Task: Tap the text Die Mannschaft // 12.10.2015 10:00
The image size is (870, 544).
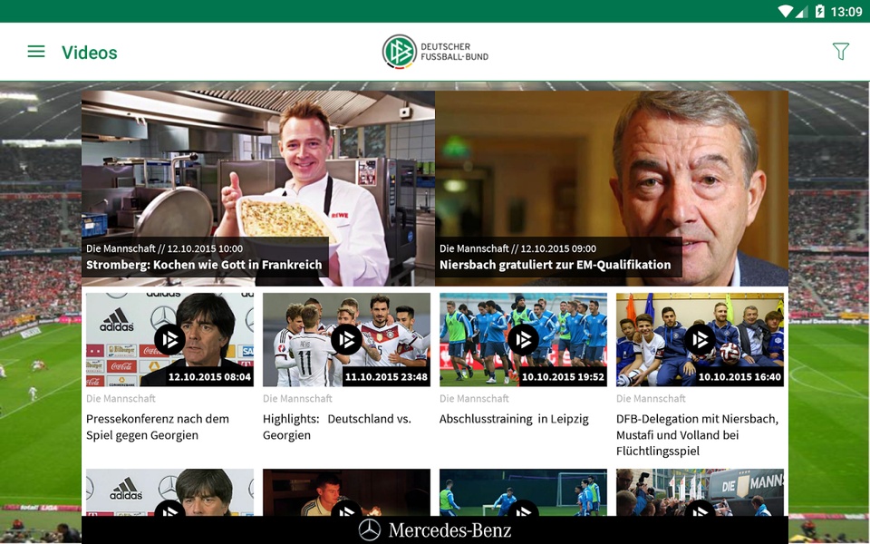Action: [164, 248]
